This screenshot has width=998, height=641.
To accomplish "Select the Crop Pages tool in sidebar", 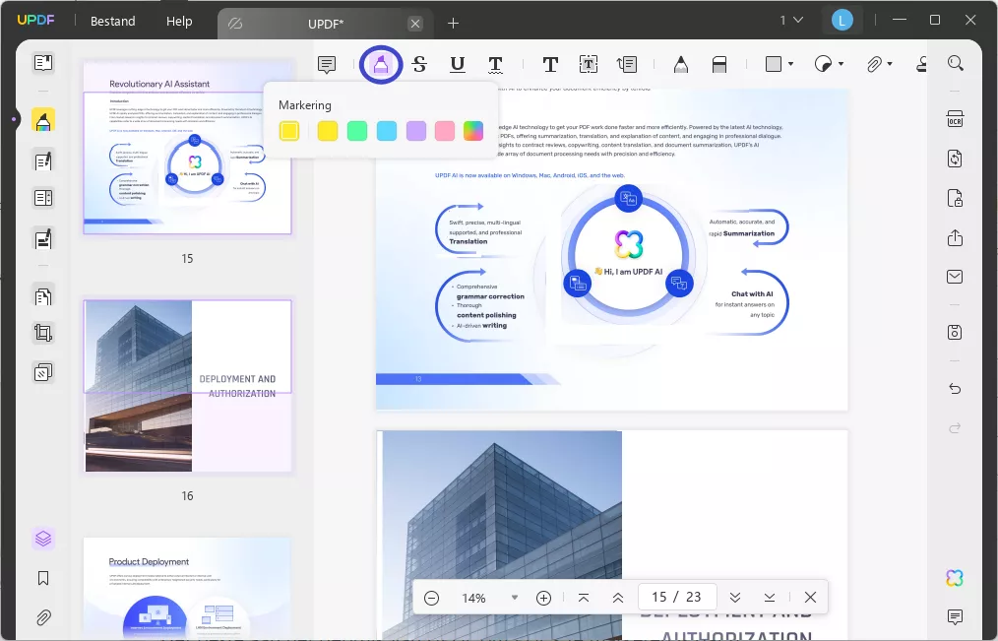I will [x=43, y=333].
